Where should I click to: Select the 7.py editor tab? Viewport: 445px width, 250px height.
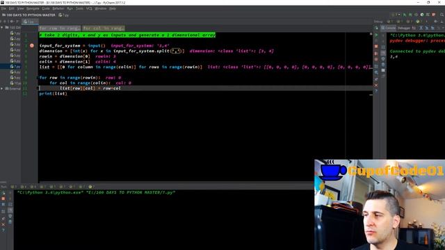(30, 22)
